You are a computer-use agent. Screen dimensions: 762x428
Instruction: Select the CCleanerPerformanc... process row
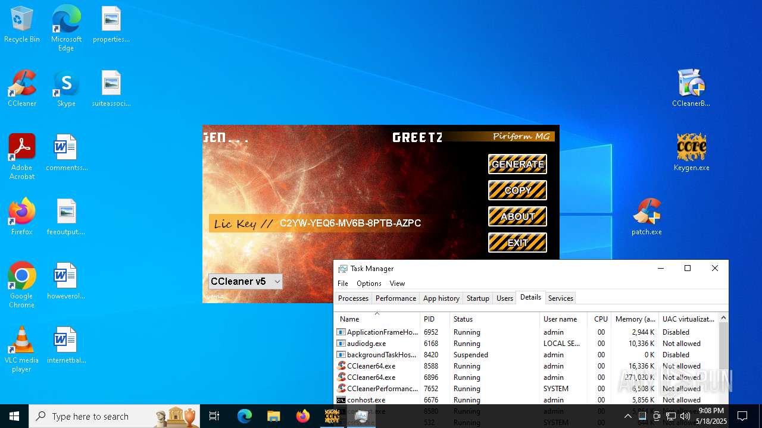526,389
